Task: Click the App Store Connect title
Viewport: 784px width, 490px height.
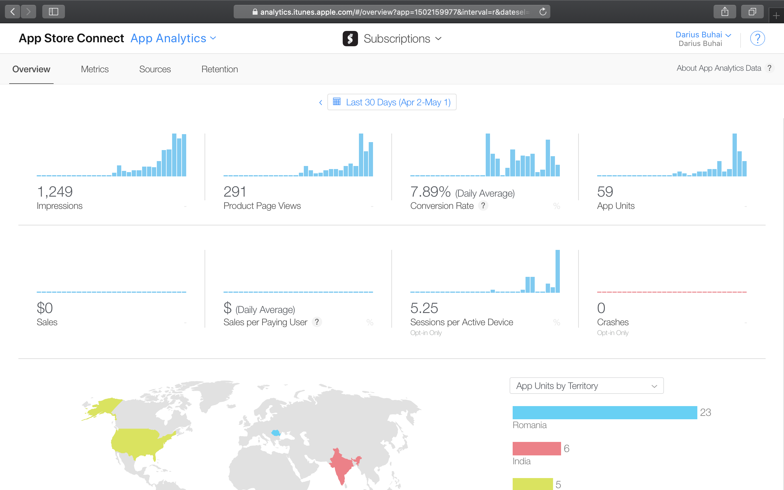Action: 71,38
